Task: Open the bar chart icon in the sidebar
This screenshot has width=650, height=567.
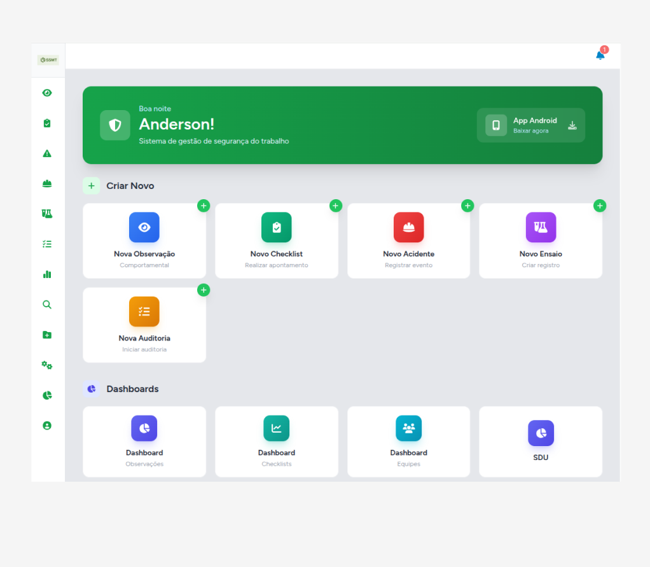Action: pos(47,274)
